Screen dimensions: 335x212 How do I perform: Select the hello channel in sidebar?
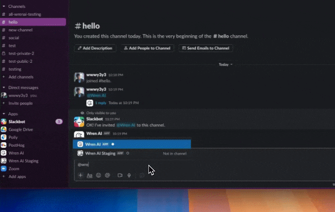33,22
